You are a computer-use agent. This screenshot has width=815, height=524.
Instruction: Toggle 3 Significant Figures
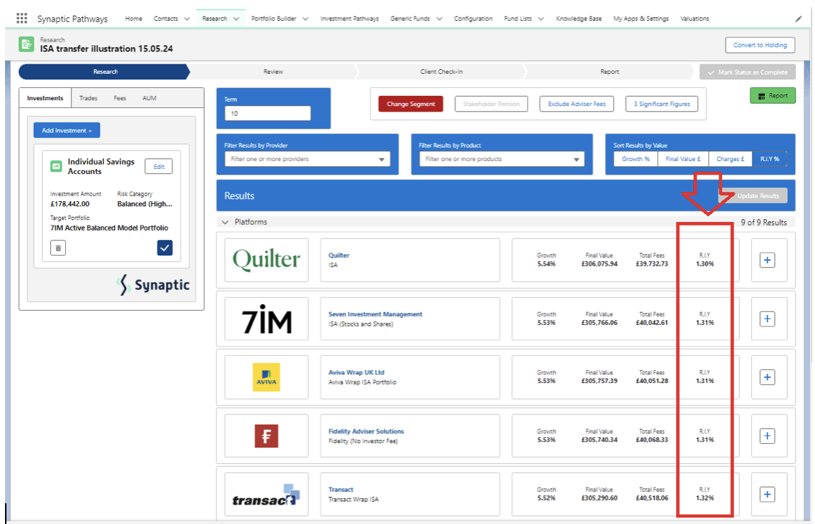662,104
